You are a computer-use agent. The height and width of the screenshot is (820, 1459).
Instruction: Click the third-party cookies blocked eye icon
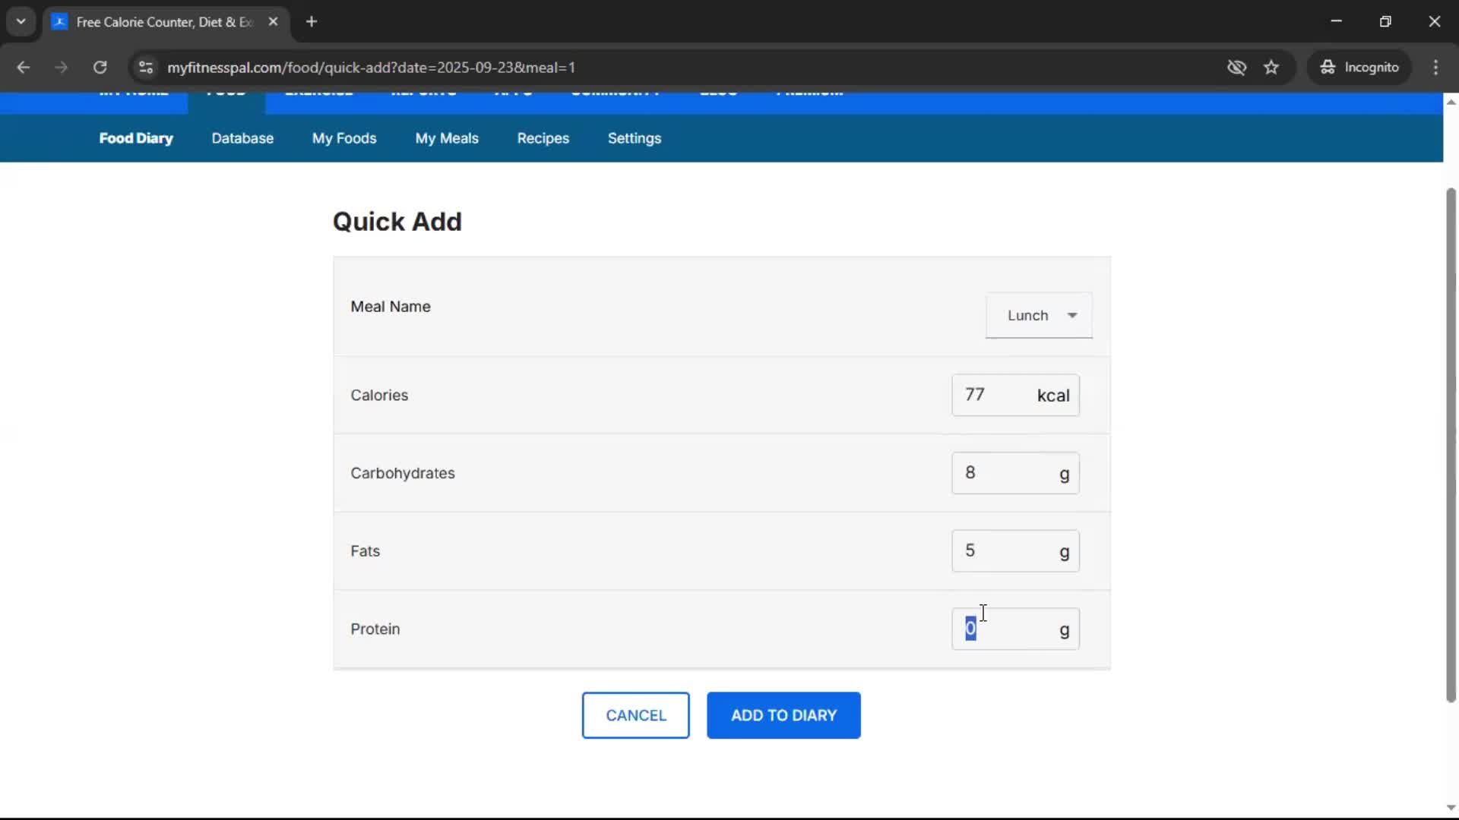click(1236, 67)
